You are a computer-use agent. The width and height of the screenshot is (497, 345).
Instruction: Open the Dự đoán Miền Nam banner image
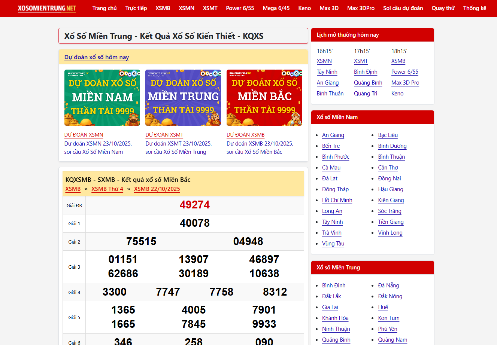[102, 98]
